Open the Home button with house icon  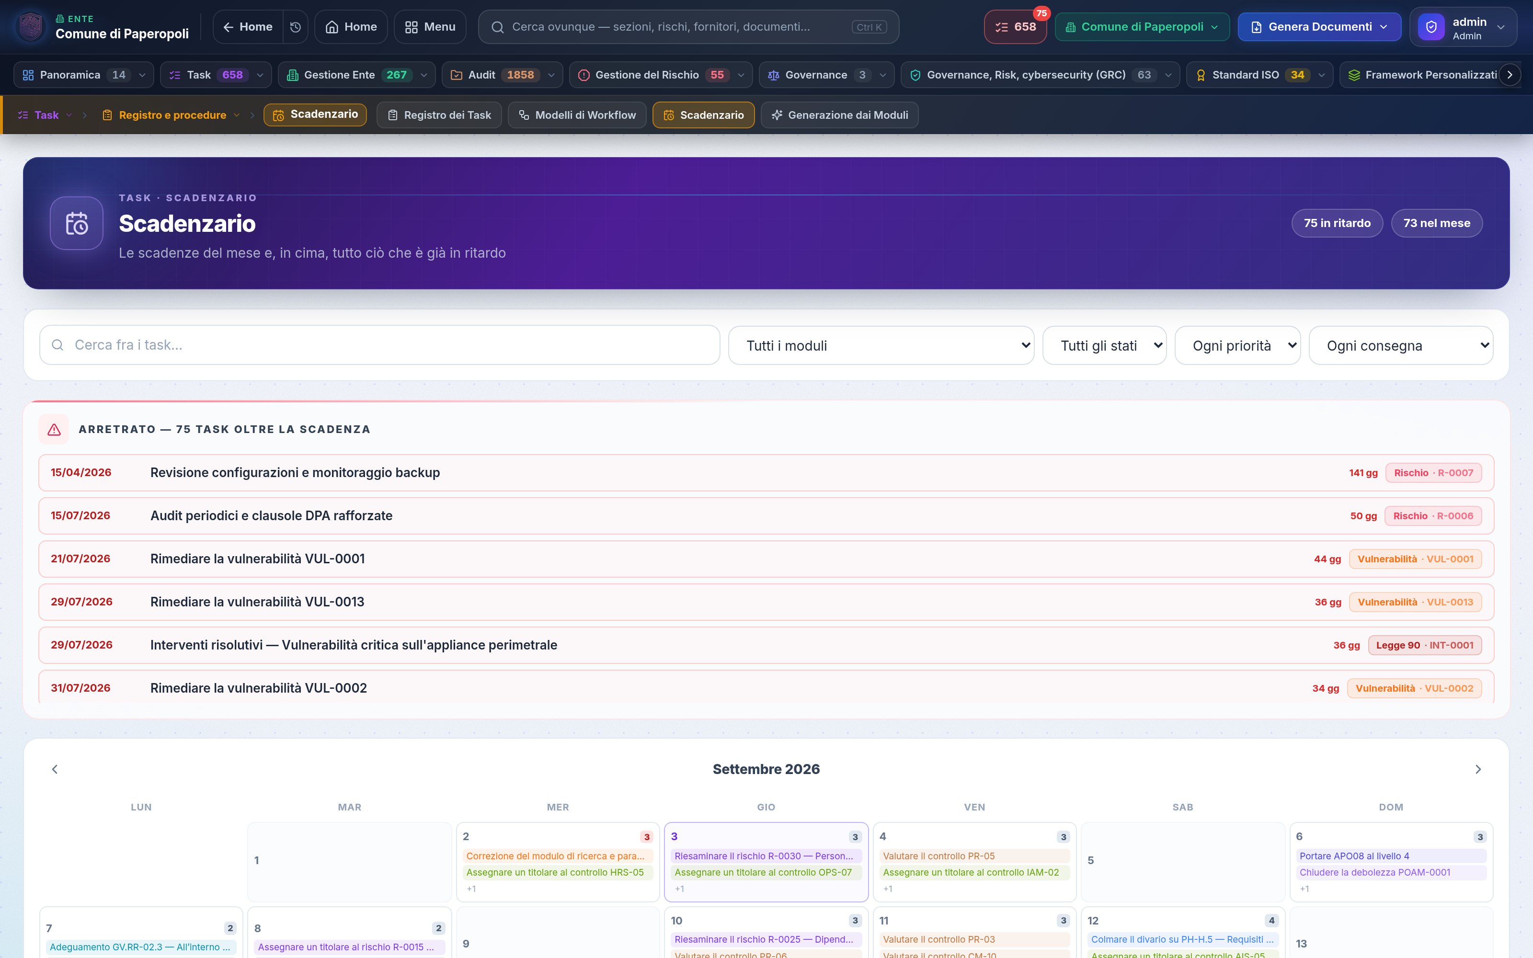point(351,27)
